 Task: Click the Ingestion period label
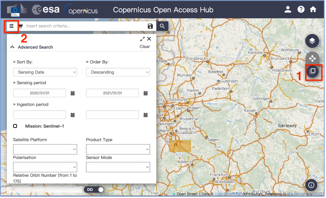pos(32,104)
